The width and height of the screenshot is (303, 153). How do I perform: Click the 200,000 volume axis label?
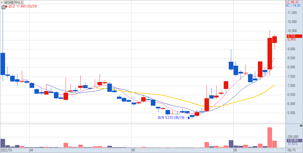click(293, 137)
